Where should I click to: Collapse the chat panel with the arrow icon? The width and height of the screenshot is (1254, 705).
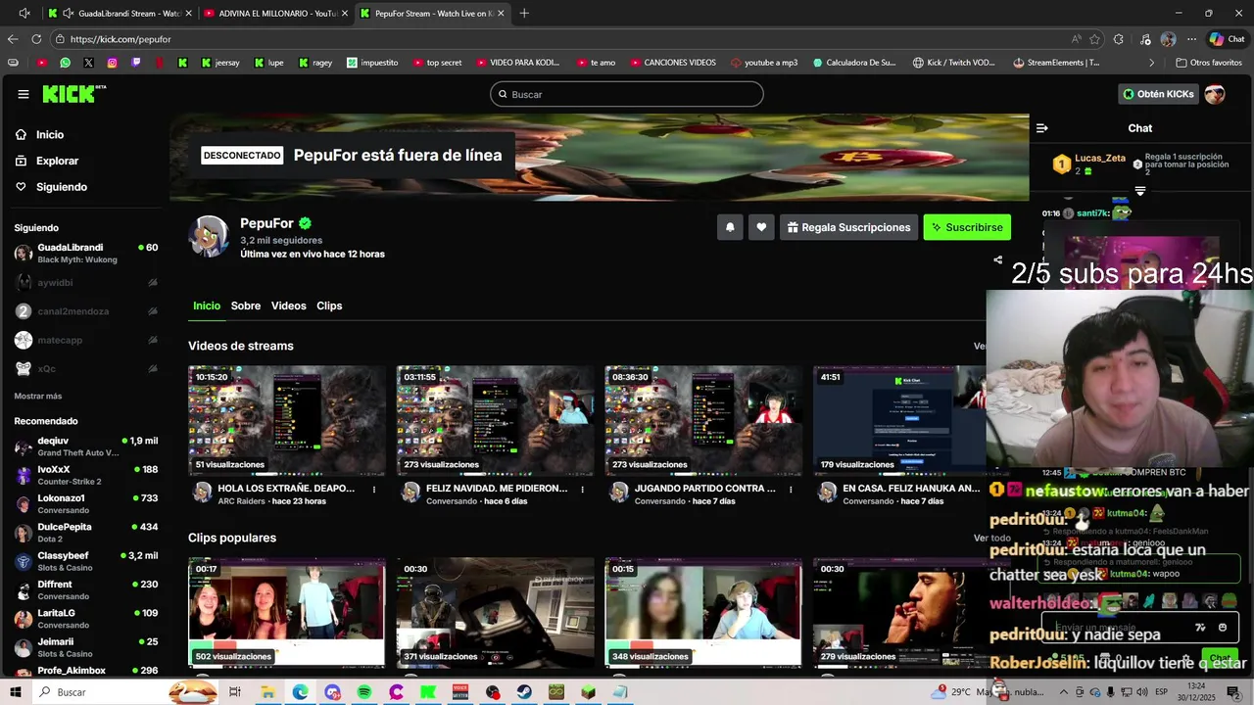(x=1042, y=128)
